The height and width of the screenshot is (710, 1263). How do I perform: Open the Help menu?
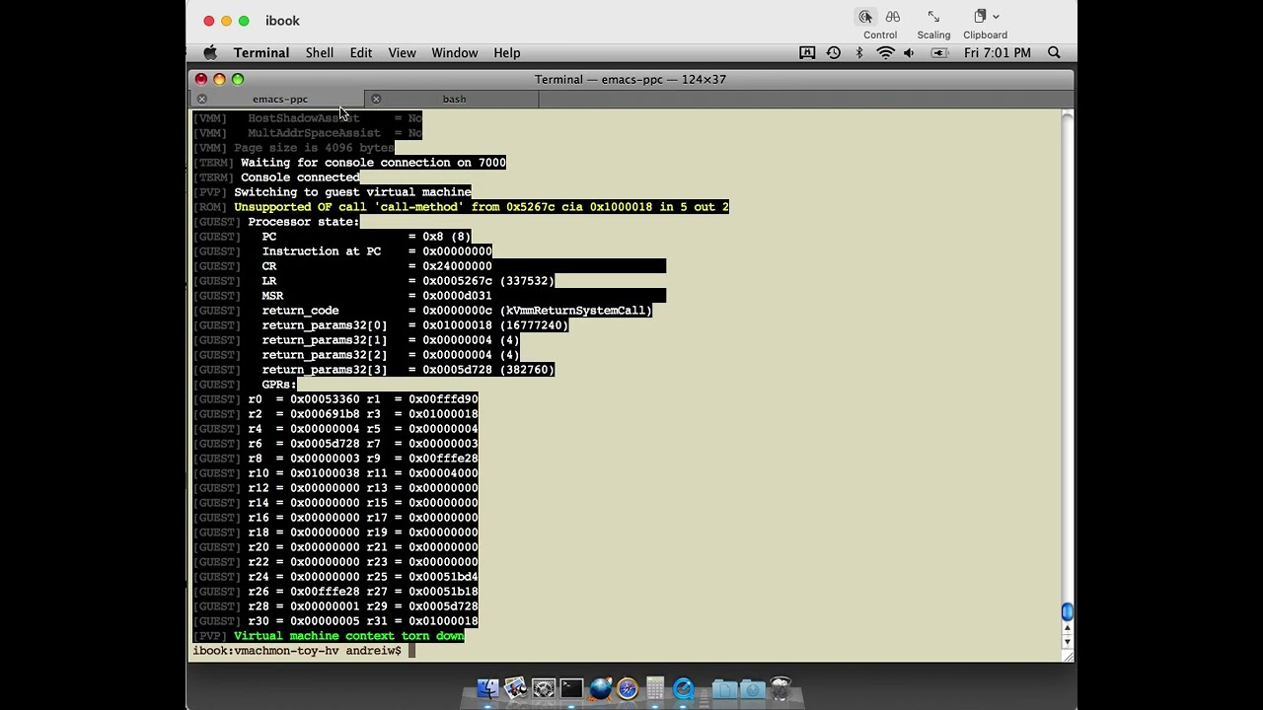(x=506, y=53)
